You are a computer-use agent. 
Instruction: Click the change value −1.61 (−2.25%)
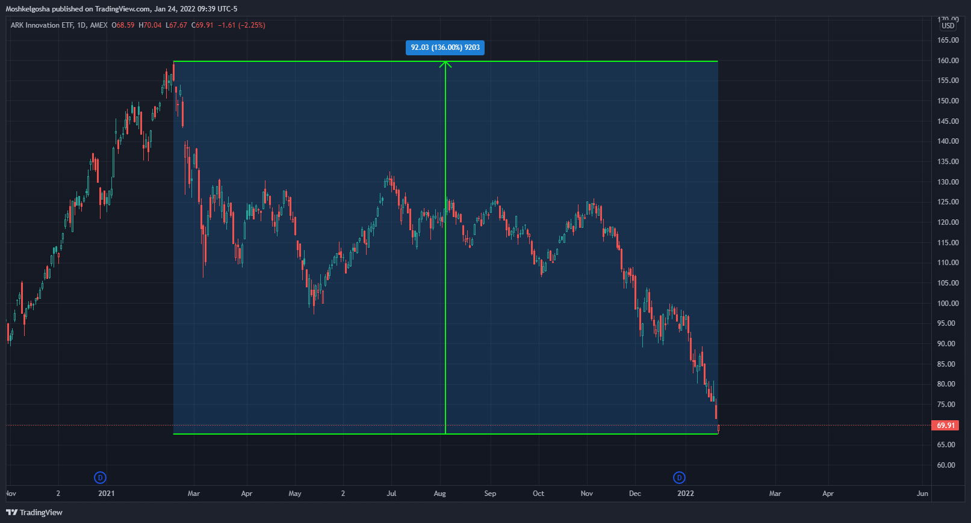(x=241, y=25)
